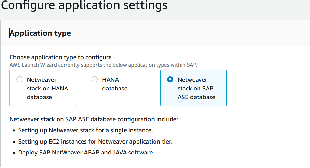310x168 pixels.
Task: Click the bullet dot before 'Setting up EC2 instances'
Action: pyautogui.click(x=14, y=142)
